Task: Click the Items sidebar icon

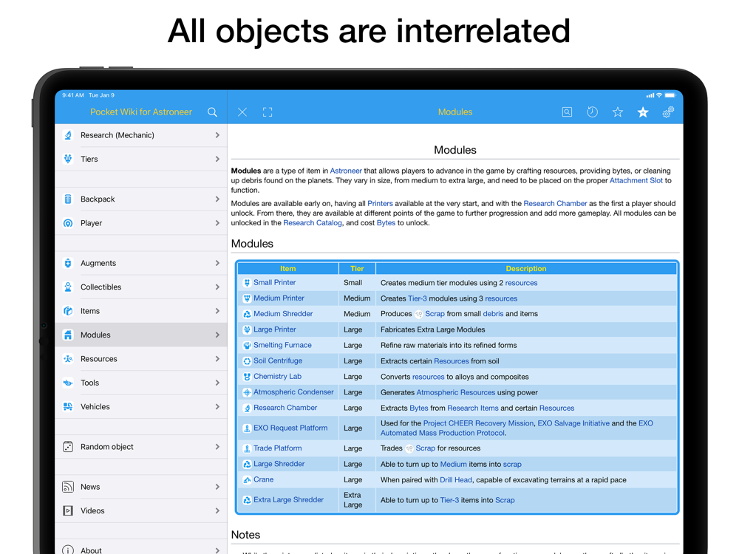Action: click(68, 311)
